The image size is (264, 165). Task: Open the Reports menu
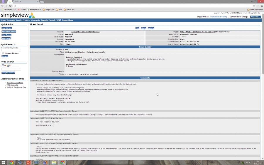point(45,20)
